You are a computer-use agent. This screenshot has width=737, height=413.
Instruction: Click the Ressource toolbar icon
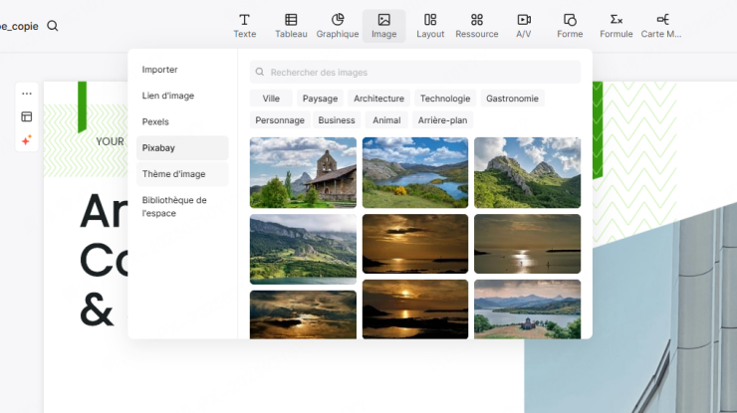(x=476, y=25)
